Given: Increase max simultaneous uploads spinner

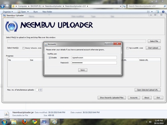Looking at the screenshot, I should (x=41, y=89).
